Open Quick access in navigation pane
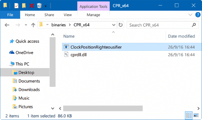 pyautogui.click(x=27, y=41)
